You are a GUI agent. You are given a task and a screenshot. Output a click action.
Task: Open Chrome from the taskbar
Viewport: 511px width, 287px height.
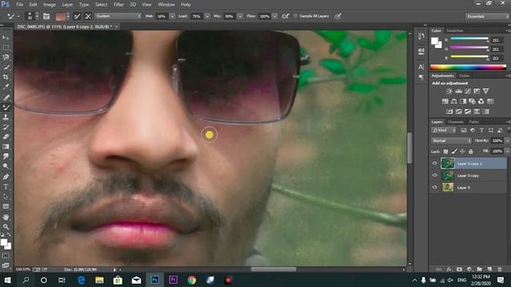[192, 280]
